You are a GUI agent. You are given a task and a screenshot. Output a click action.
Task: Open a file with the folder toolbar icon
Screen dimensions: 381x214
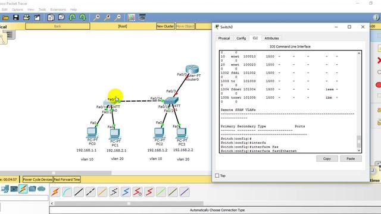click(x=5, y=17)
